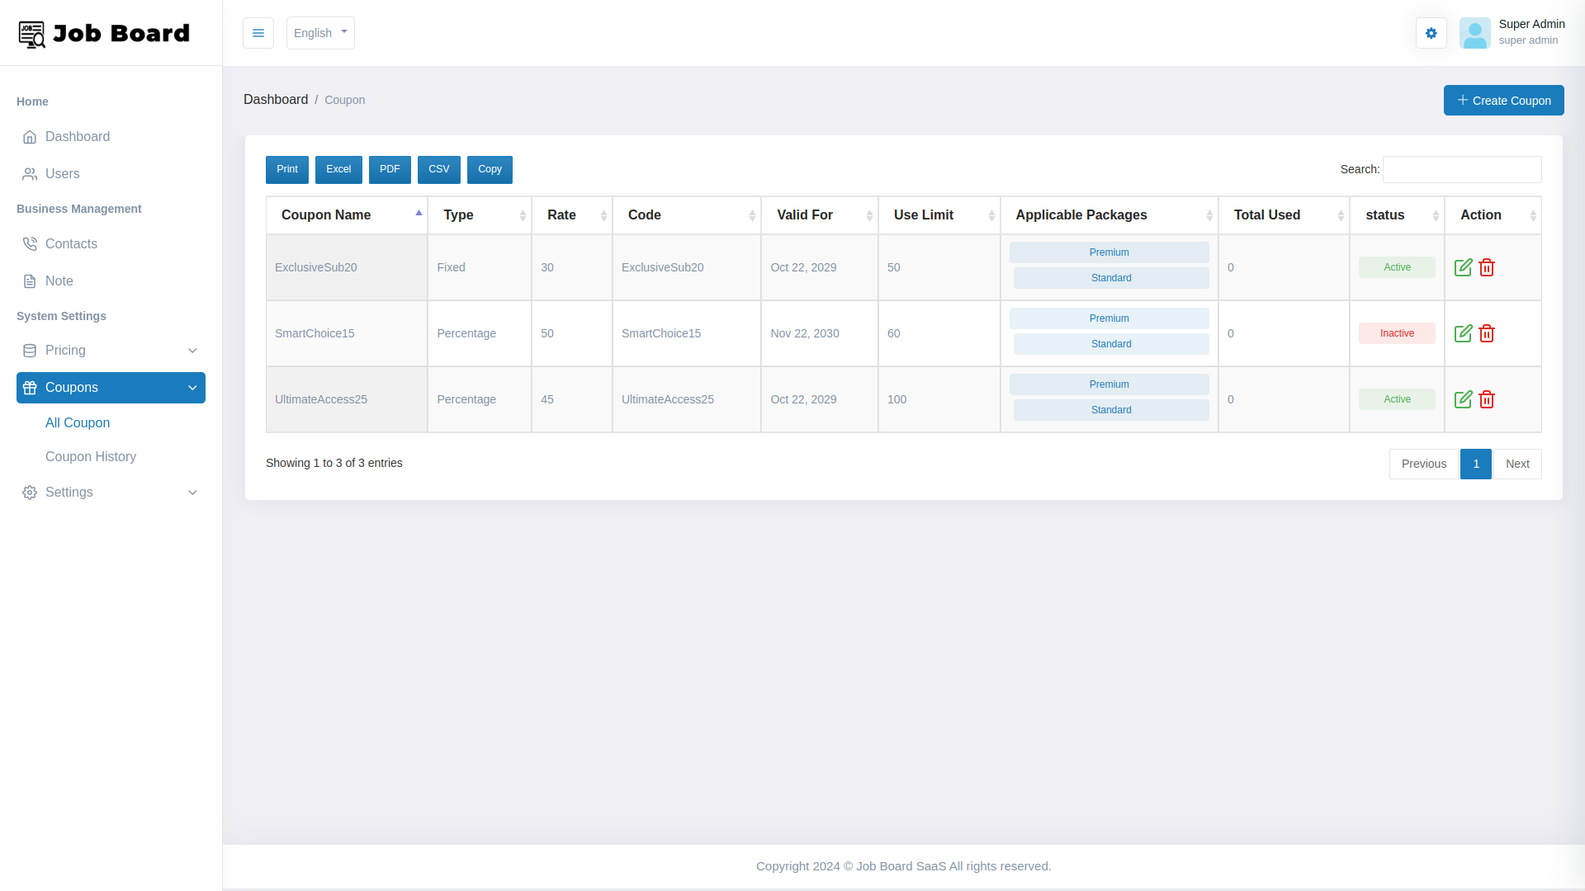Image resolution: width=1585 pixels, height=891 pixels.
Task: Type in the Search input field
Action: point(1461,169)
